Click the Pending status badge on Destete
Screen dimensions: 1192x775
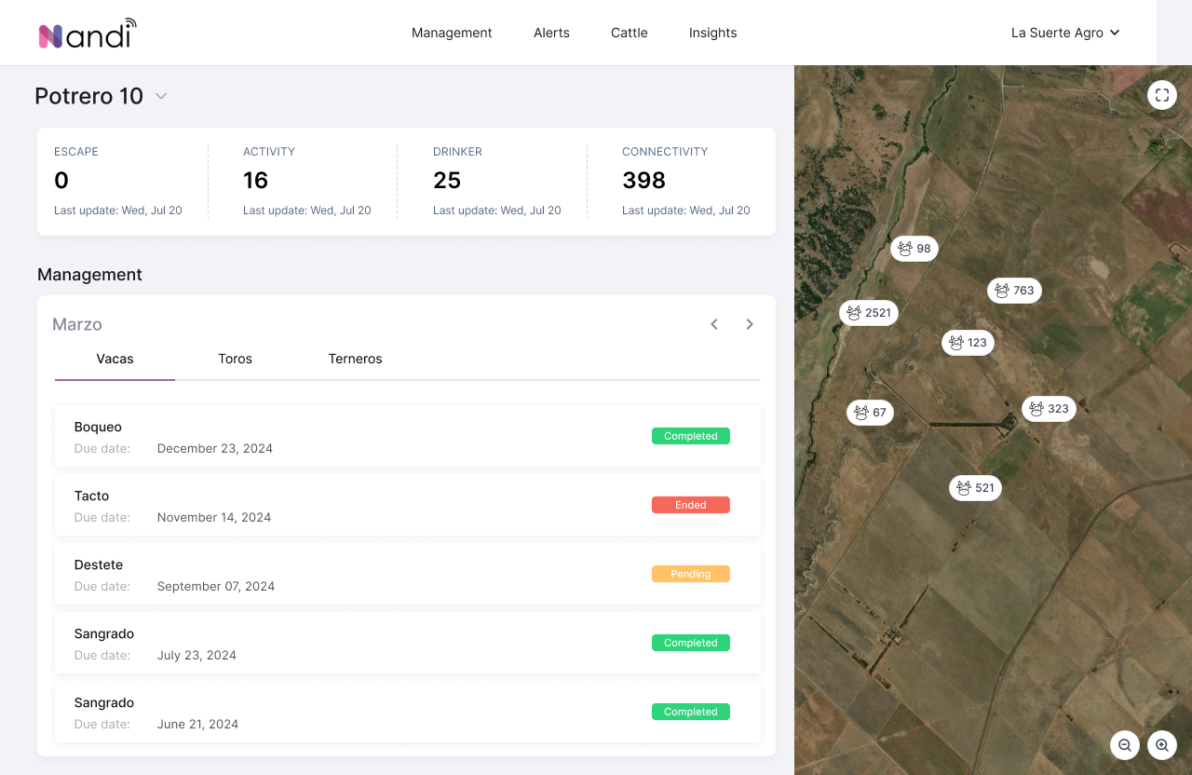point(690,574)
